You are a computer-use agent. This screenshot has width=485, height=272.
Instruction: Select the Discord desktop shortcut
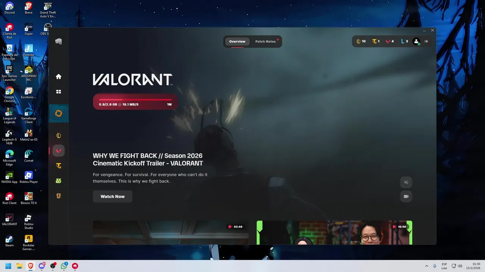pos(9,8)
